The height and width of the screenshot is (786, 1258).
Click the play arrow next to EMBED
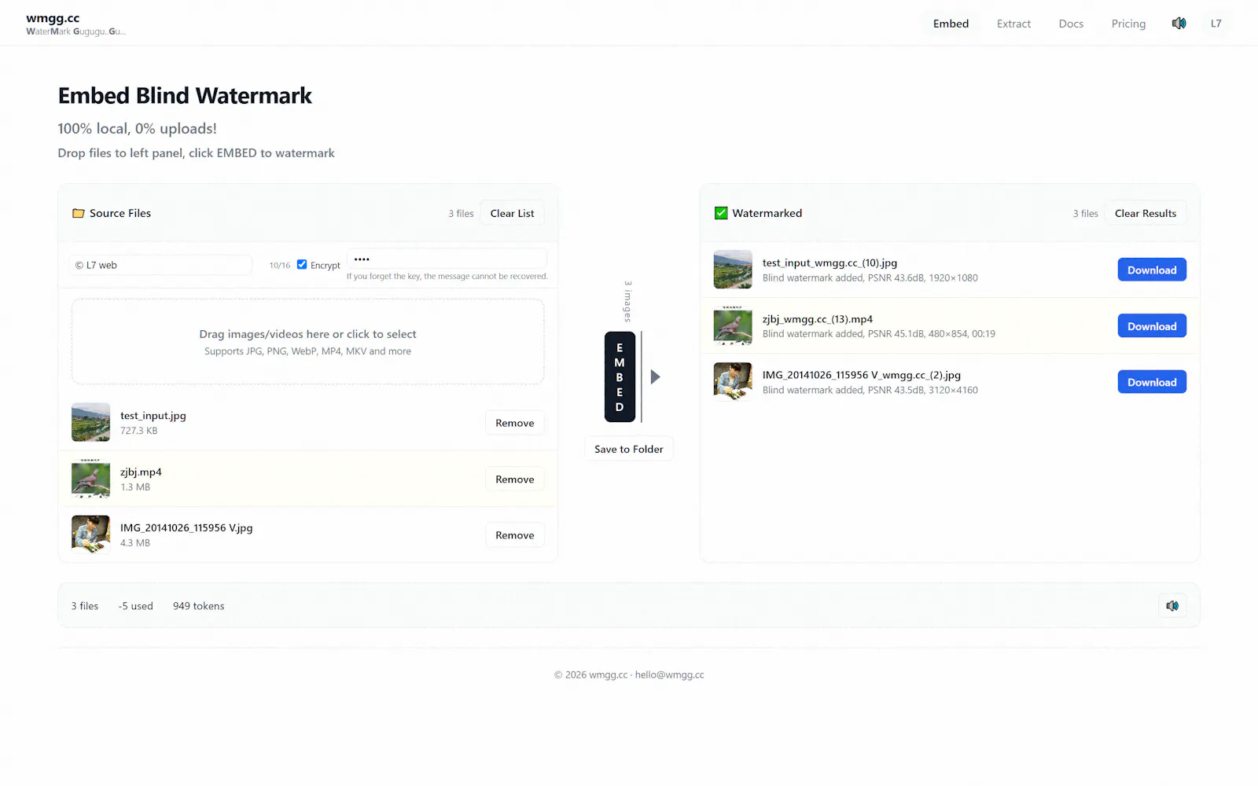tap(655, 377)
